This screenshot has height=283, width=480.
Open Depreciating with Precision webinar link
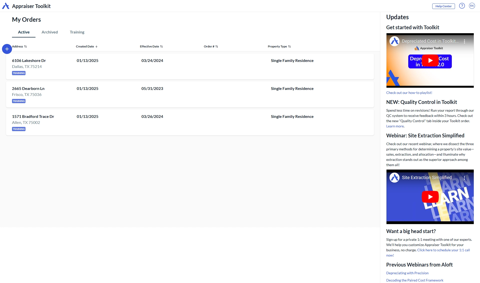tap(407, 273)
